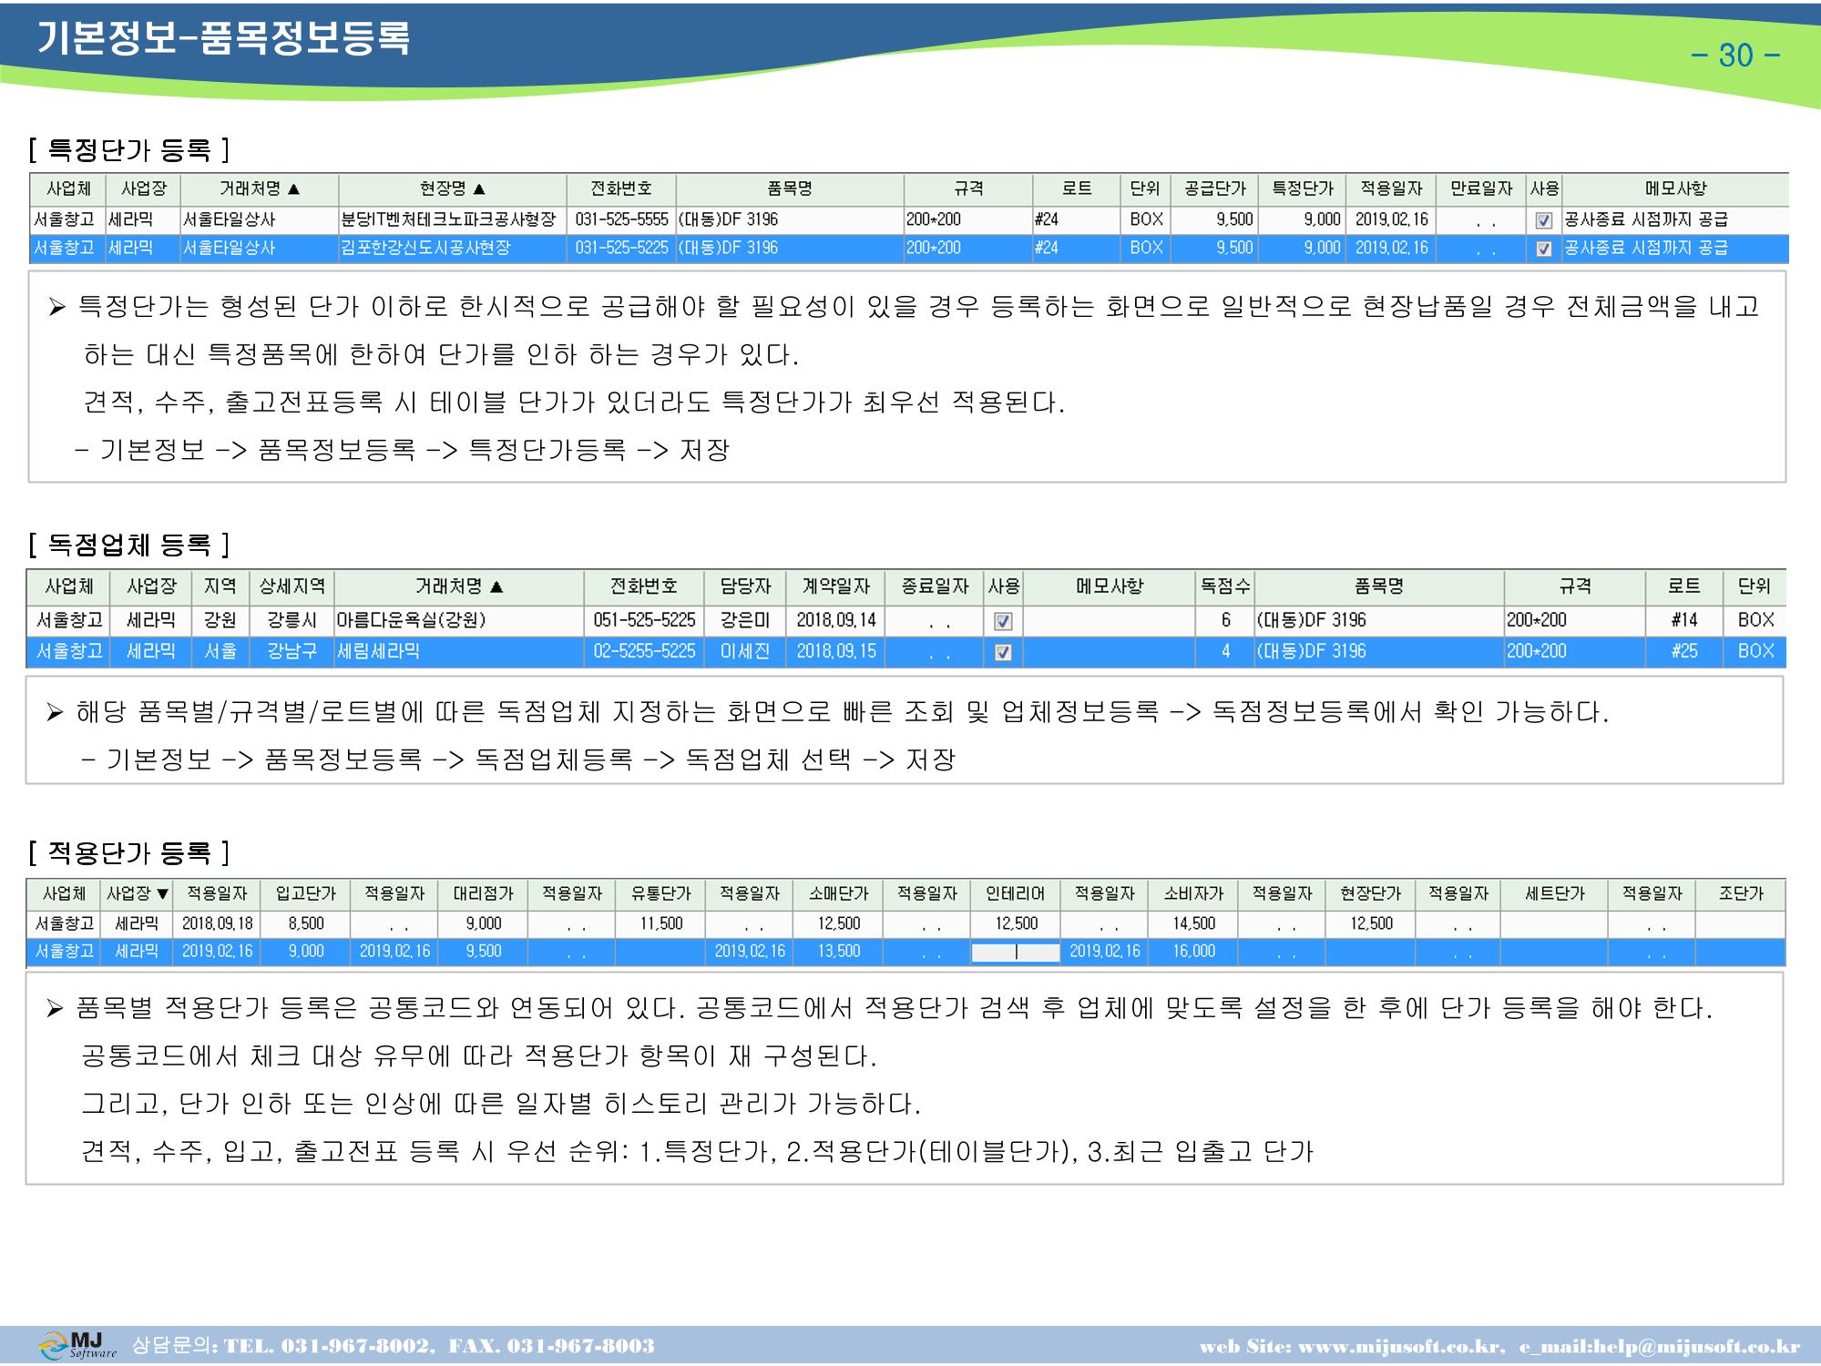Click the editable 인테리어 cell in highlighted row
The image size is (1821, 1366).
coord(1016,952)
